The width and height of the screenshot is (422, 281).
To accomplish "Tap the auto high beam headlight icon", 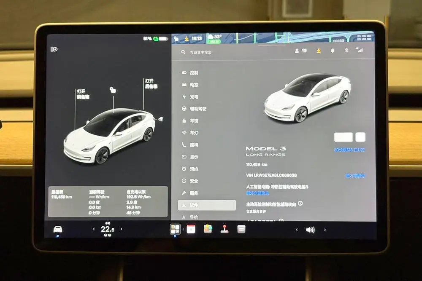I will [x=54, y=49].
